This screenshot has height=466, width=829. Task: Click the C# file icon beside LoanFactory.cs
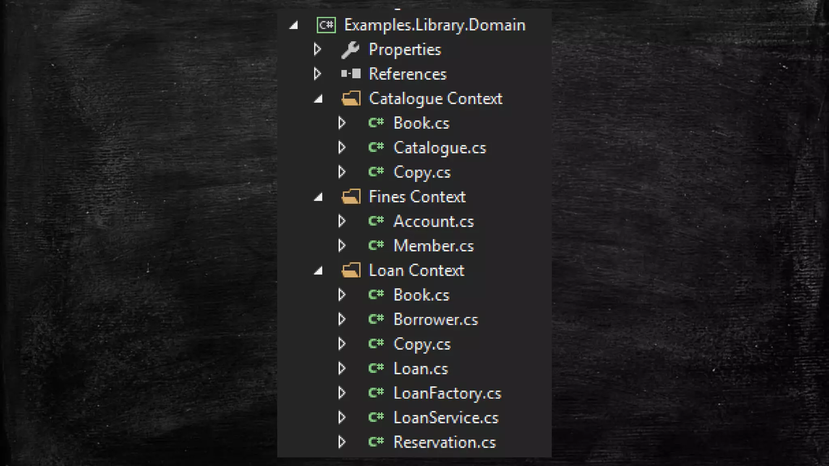(x=376, y=393)
